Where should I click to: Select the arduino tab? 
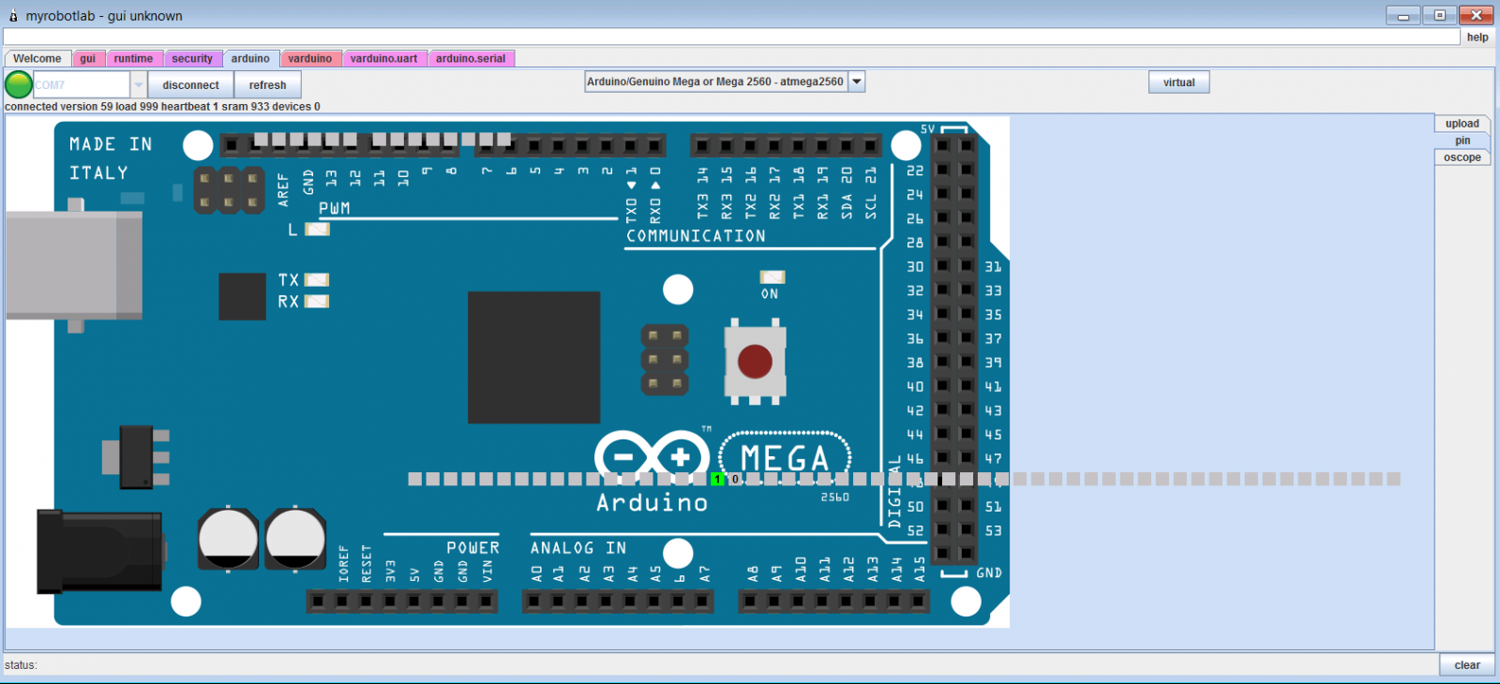[250, 58]
